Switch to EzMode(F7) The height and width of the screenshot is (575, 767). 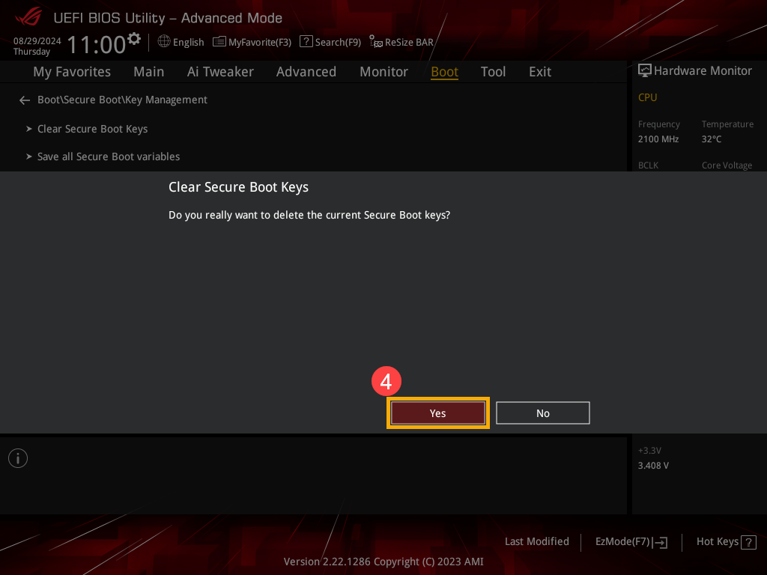631,542
